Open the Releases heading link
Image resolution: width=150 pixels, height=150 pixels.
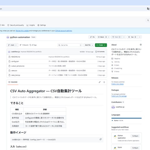(115, 78)
